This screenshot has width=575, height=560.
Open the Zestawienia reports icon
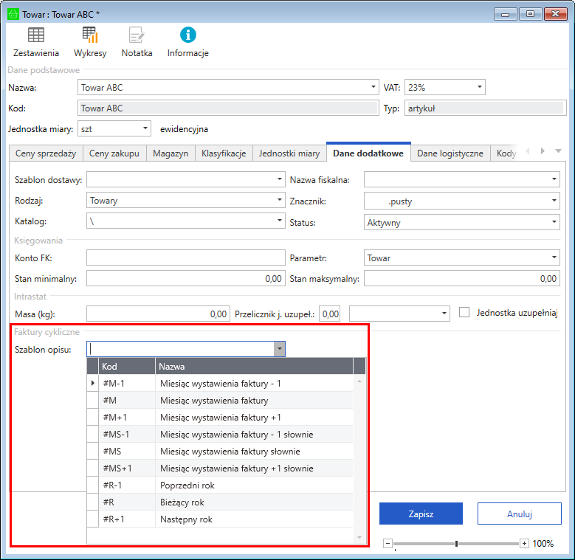(36, 35)
